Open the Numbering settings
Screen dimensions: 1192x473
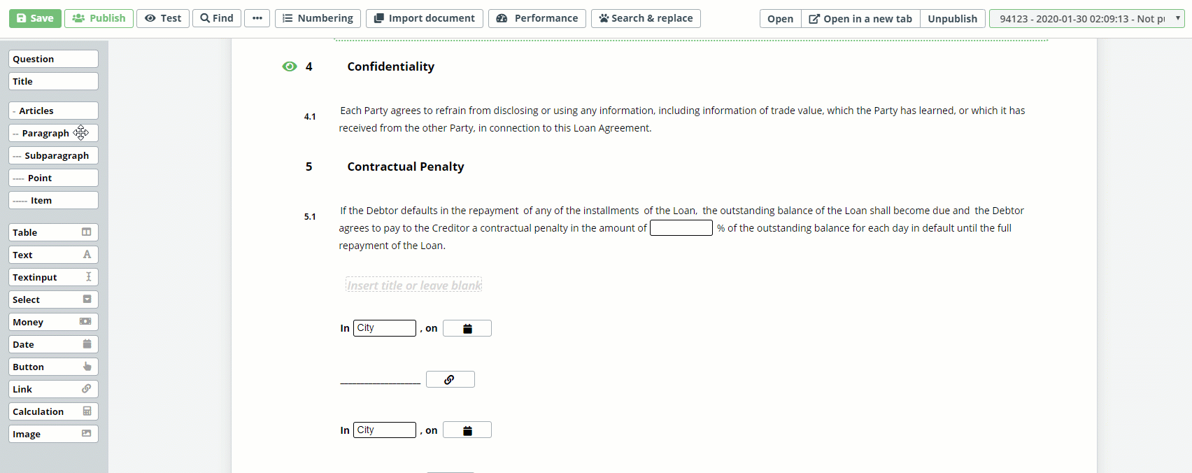click(318, 18)
